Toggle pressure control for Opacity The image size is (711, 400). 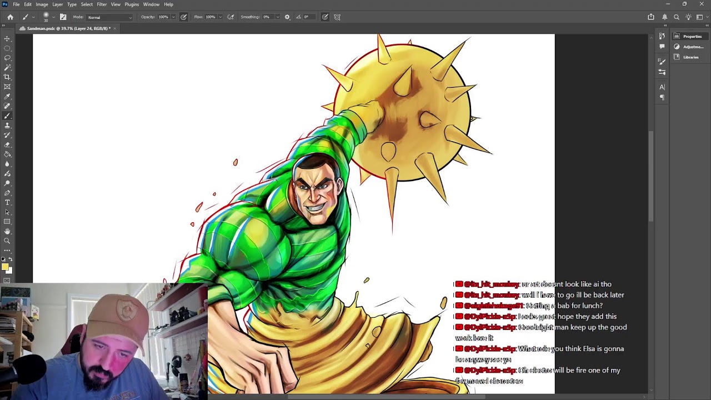(x=184, y=17)
